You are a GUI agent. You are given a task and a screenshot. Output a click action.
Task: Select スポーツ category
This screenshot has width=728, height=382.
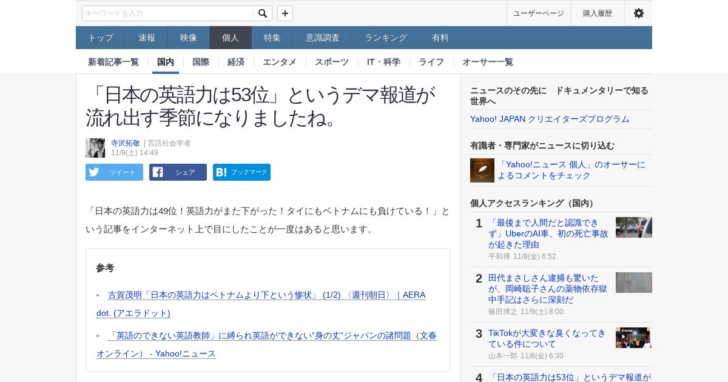332,62
